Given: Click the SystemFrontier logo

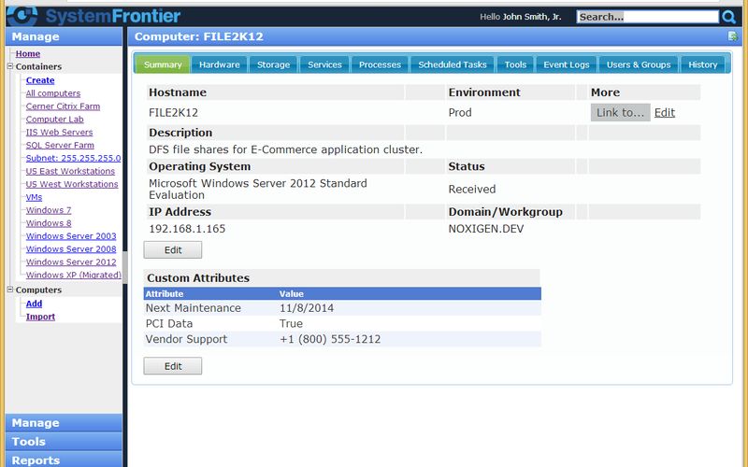Looking at the screenshot, I should click(94, 16).
